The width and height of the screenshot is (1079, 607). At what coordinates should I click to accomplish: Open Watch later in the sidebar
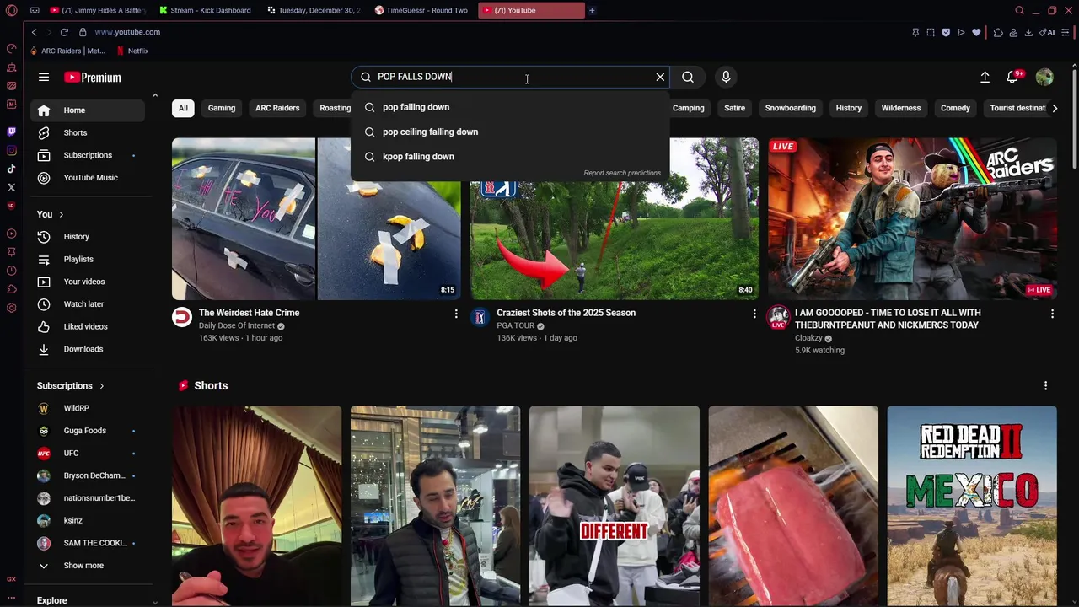point(88,304)
